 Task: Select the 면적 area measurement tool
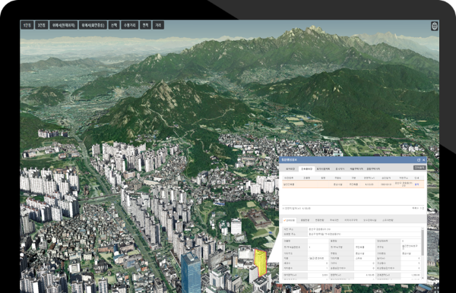(145, 25)
